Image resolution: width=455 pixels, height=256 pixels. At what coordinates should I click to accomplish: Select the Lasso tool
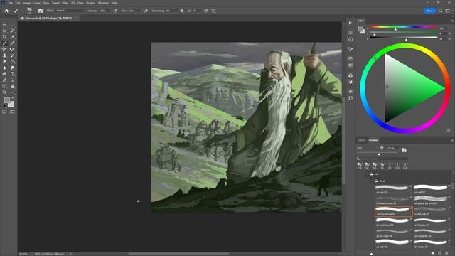pos(4,31)
